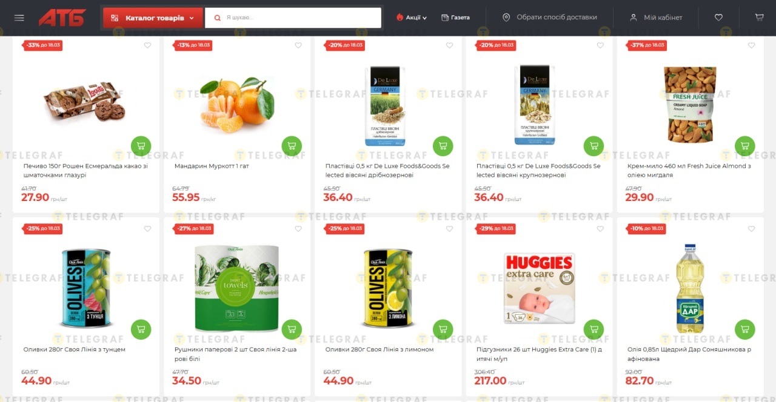
Task: Toggle wishlist heart on Рушники паперові
Action: pos(298,229)
